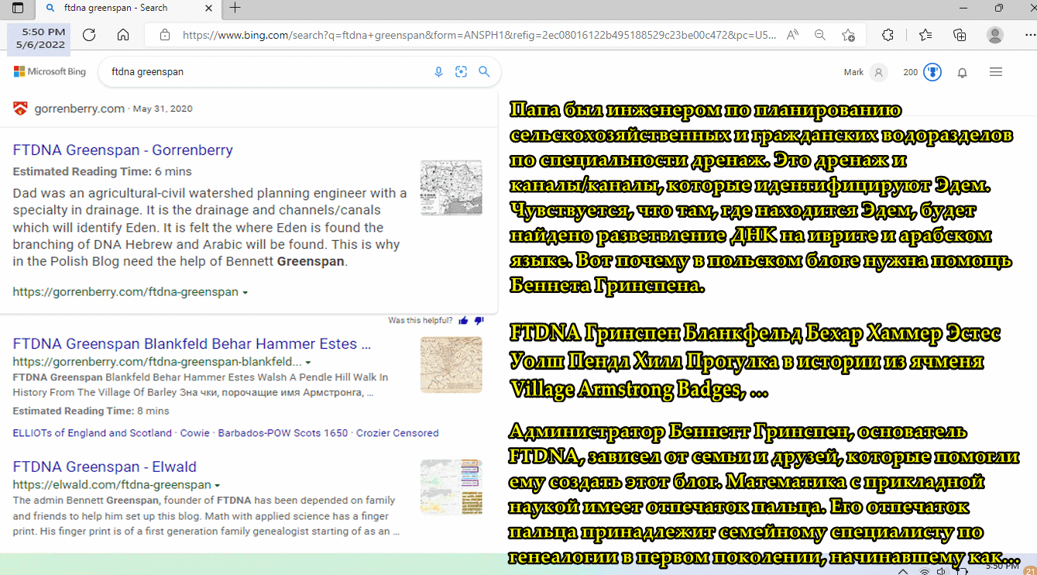Open the tab actions menu icon
This screenshot has height=575, width=1037.
(x=18, y=9)
